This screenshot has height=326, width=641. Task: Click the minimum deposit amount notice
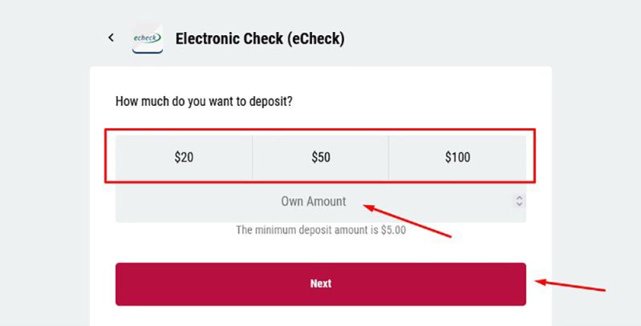click(x=320, y=230)
